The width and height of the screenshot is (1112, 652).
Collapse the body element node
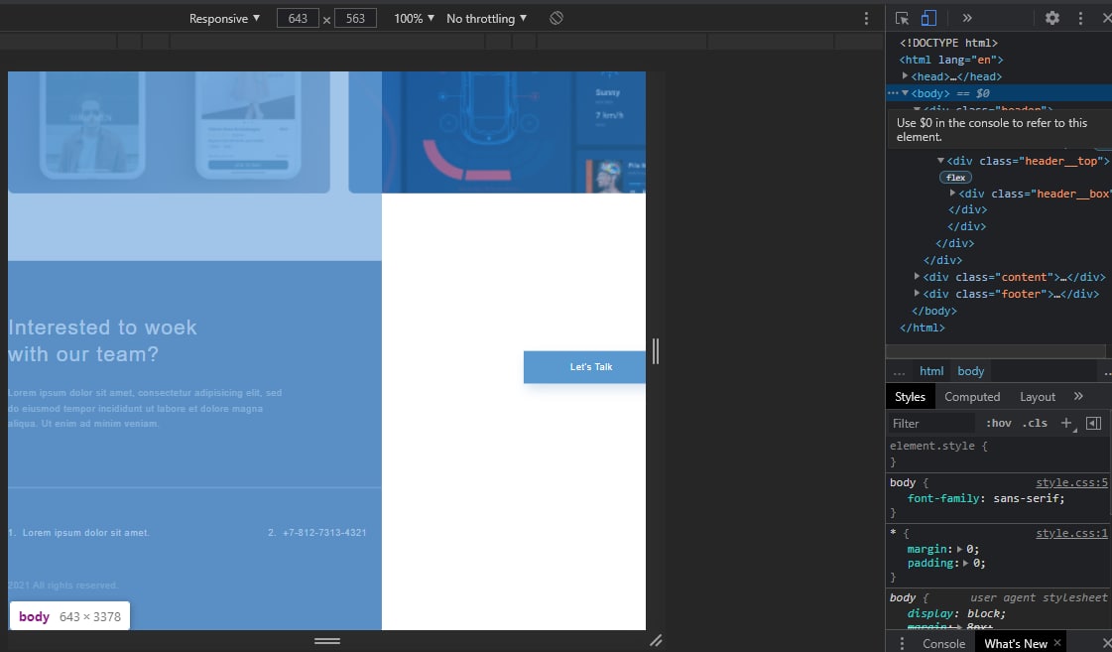pyautogui.click(x=905, y=93)
